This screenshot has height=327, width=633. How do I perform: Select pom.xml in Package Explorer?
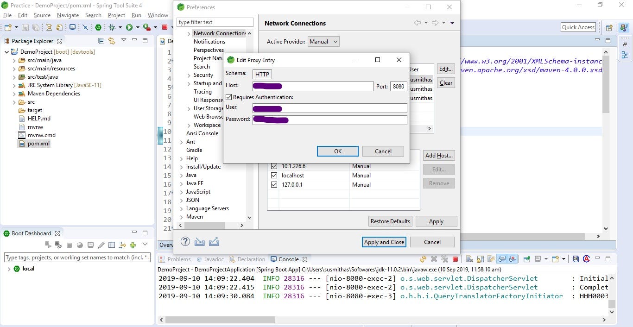point(38,144)
